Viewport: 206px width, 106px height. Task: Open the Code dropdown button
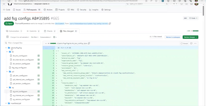click(193, 18)
